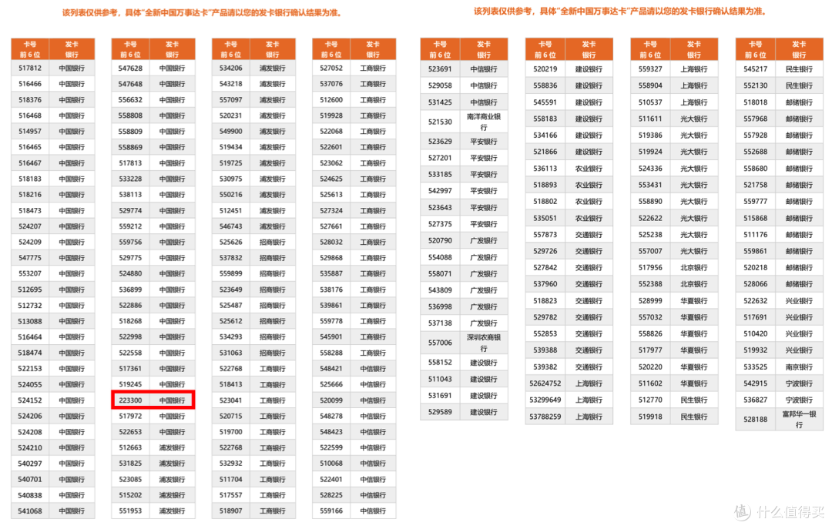Select 南京银行 cell beside 533525
The width and height of the screenshot is (832, 529).
point(799,367)
